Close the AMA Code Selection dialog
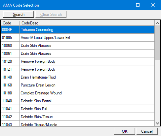The width and height of the screenshot is (161, 136). [x=153, y=5]
